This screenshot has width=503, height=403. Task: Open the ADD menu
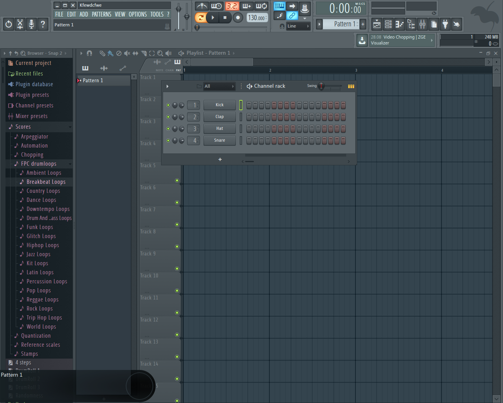tap(84, 14)
